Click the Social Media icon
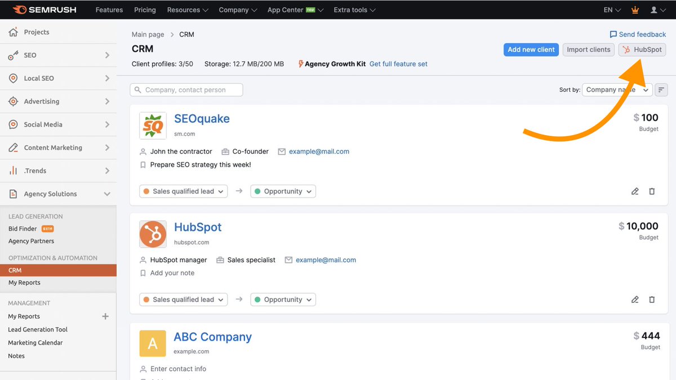The height and width of the screenshot is (380, 676). (x=13, y=124)
